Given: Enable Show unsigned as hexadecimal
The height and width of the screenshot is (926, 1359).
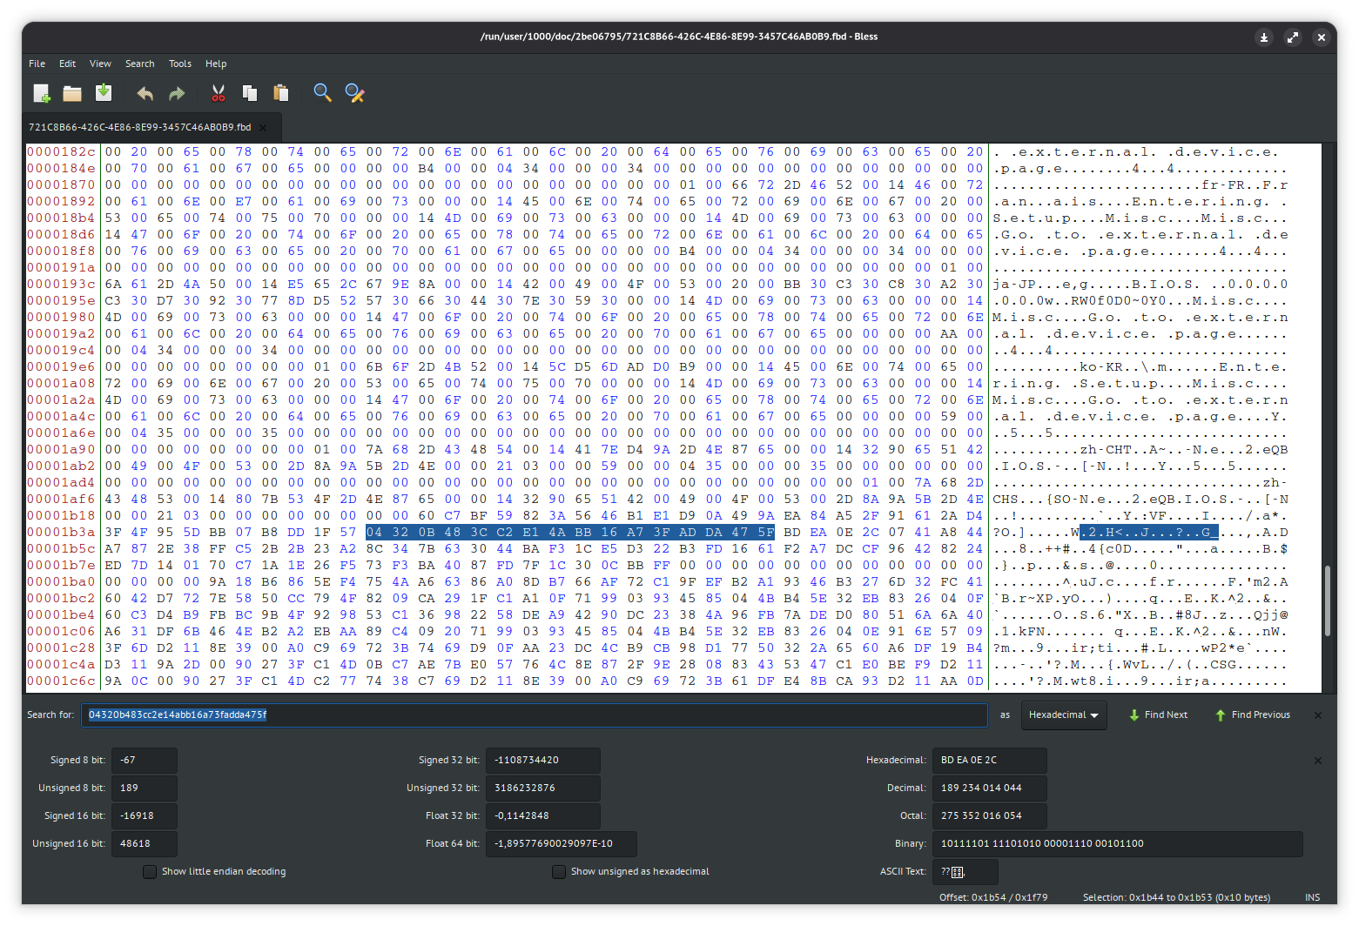Looking at the screenshot, I should point(559,871).
